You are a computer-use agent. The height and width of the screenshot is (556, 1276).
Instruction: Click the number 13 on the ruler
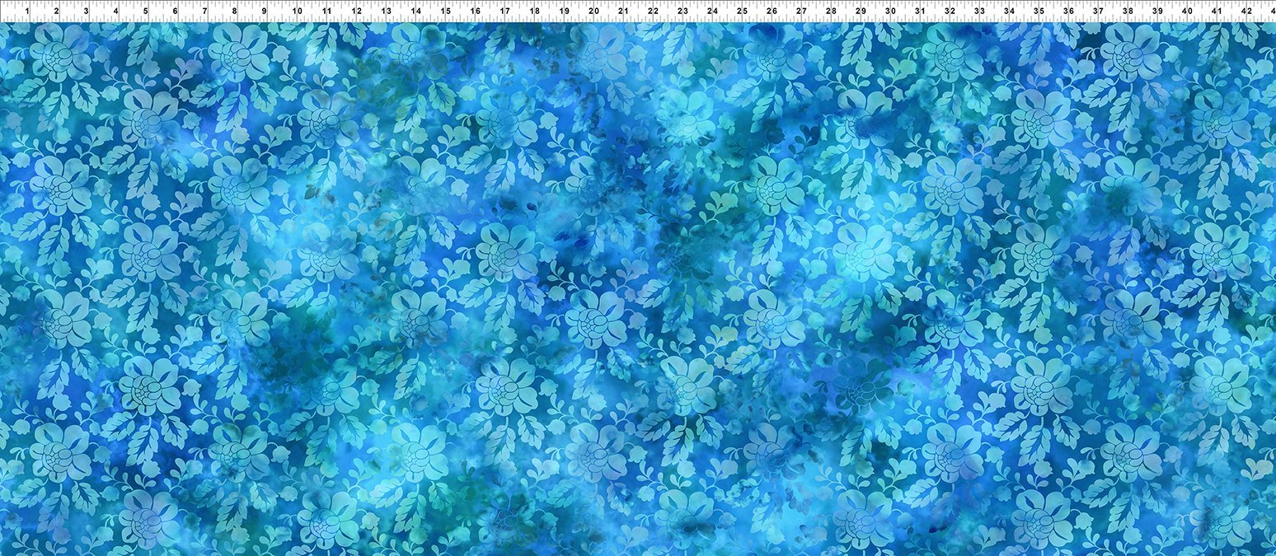click(386, 12)
